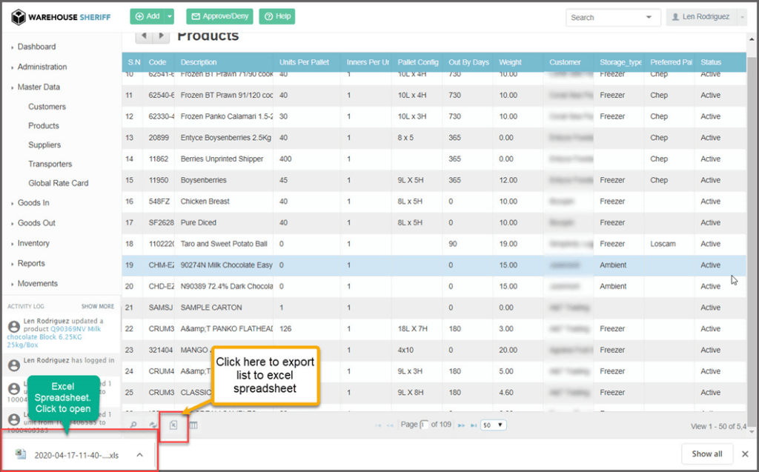
Task: Select Global Rate Card in sidebar
Action: (x=58, y=184)
